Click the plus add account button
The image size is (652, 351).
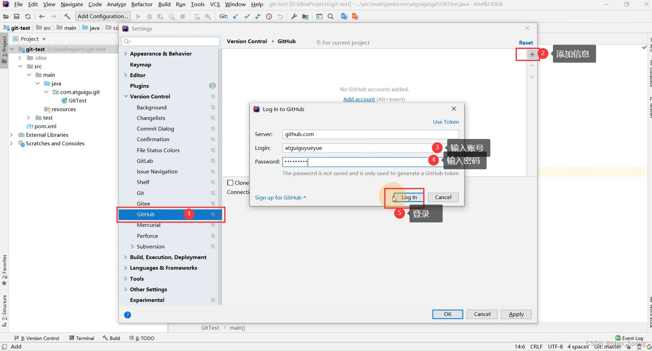pos(532,54)
